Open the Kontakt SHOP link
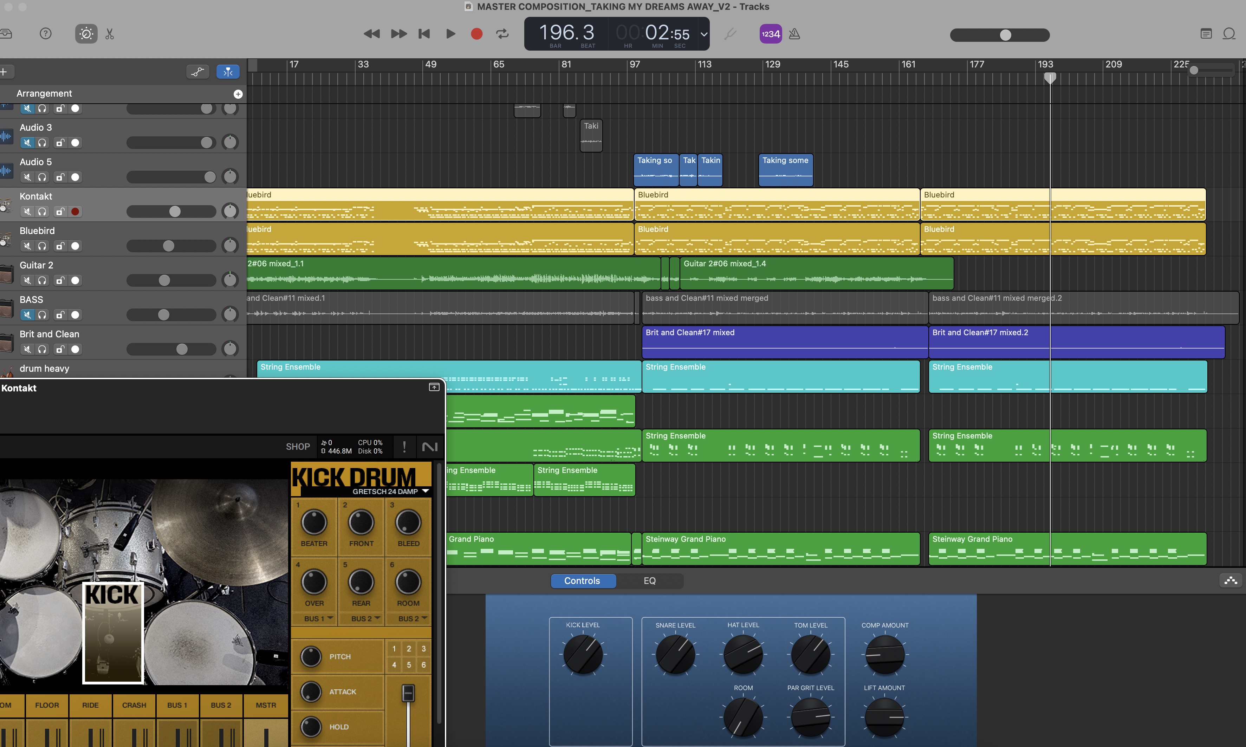 [297, 447]
